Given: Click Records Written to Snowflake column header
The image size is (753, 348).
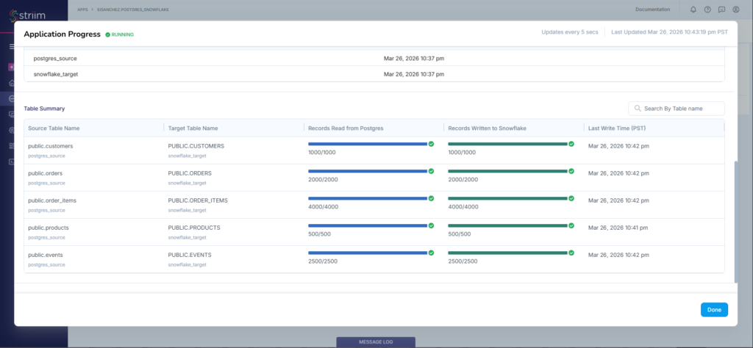Looking at the screenshot, I should click(487, 128).
